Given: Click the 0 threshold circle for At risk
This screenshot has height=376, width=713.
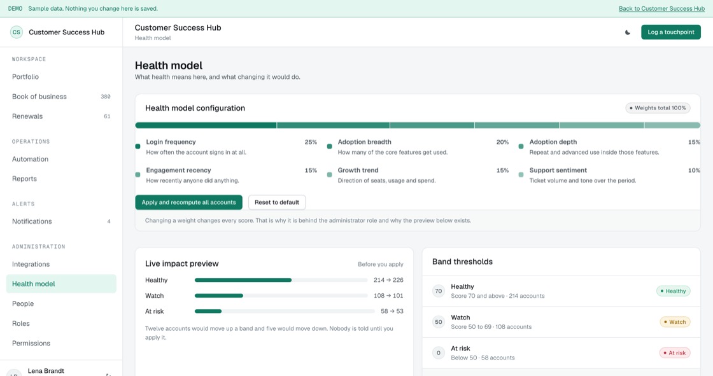Looking at the screenshot, I should [439, 353].
